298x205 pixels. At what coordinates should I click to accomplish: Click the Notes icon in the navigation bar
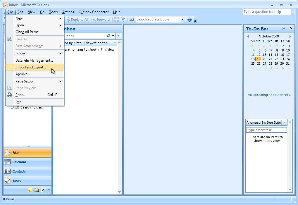coord(30,190)
